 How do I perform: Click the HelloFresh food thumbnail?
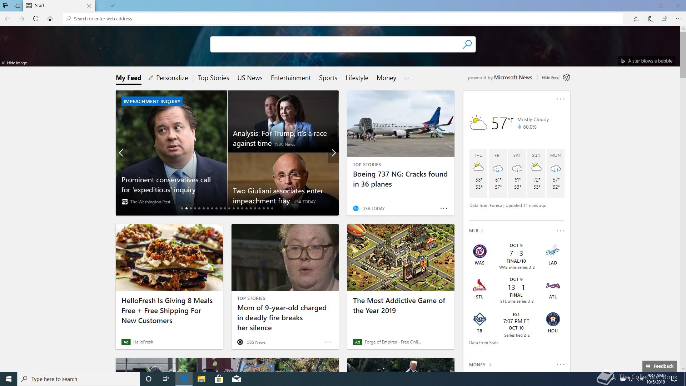click(169, 257)
